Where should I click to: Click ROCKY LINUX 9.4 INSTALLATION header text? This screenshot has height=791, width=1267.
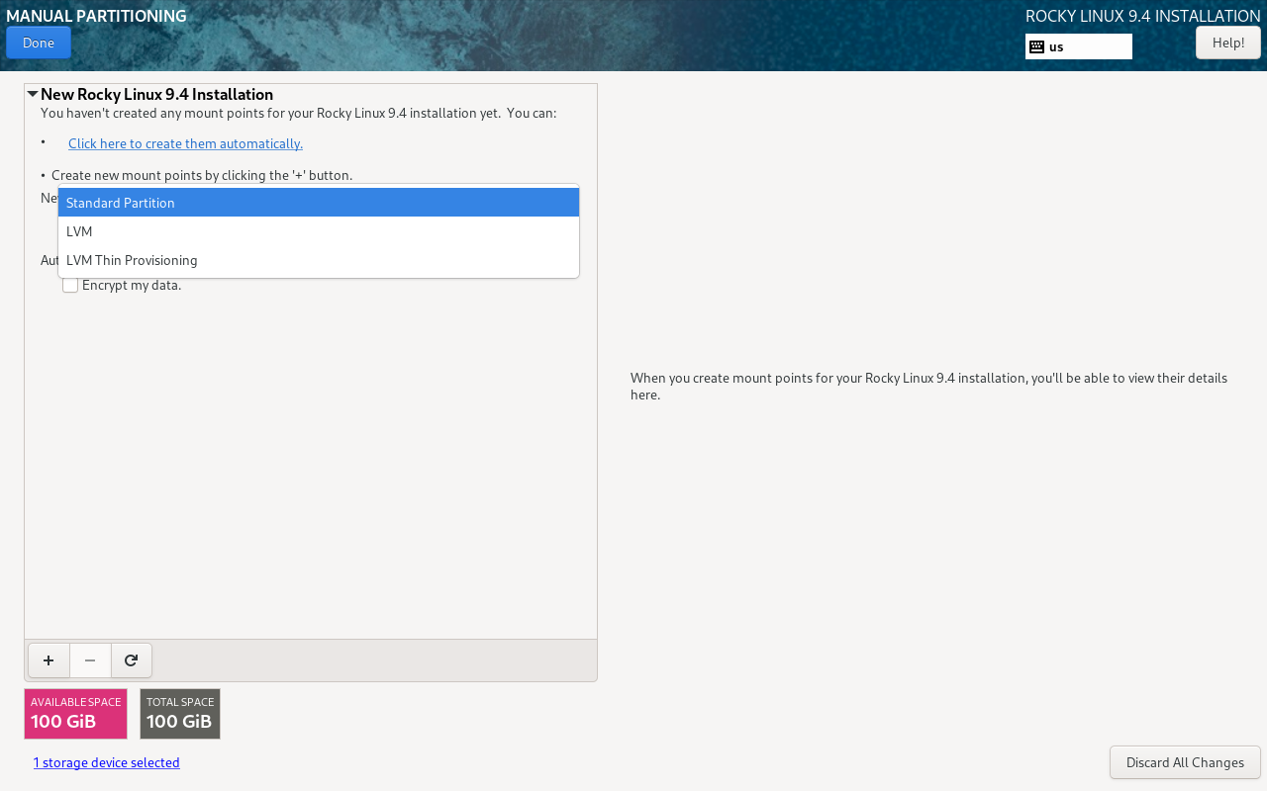pos(1143,16)
